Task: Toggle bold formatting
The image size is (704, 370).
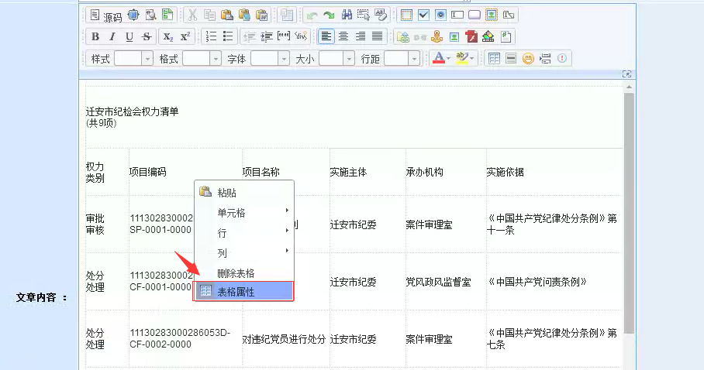Action: pos(95,36)
